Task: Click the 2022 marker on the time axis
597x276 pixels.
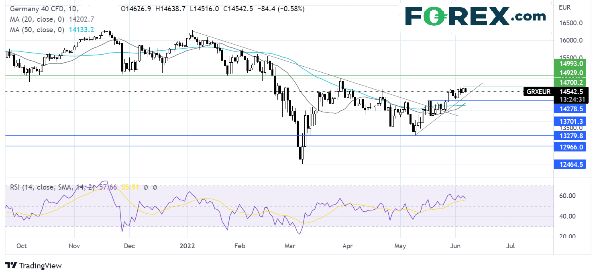Action: coord(187,245)
